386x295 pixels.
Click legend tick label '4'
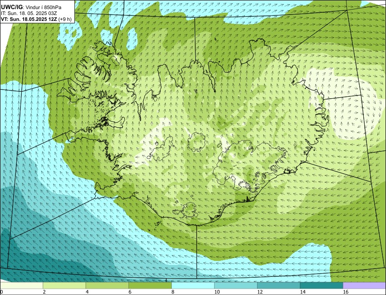87,292
